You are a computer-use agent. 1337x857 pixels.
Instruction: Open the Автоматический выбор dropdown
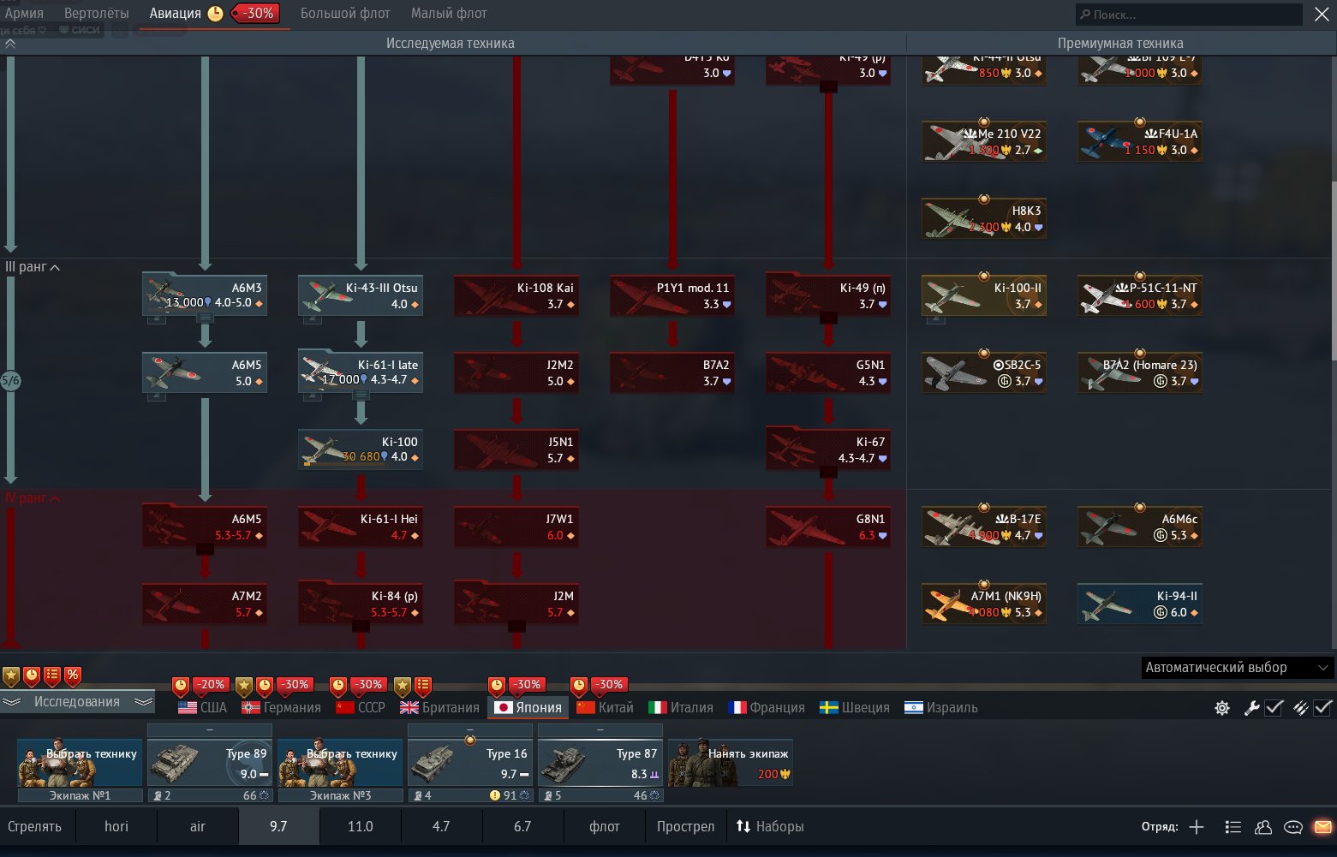1237,668
